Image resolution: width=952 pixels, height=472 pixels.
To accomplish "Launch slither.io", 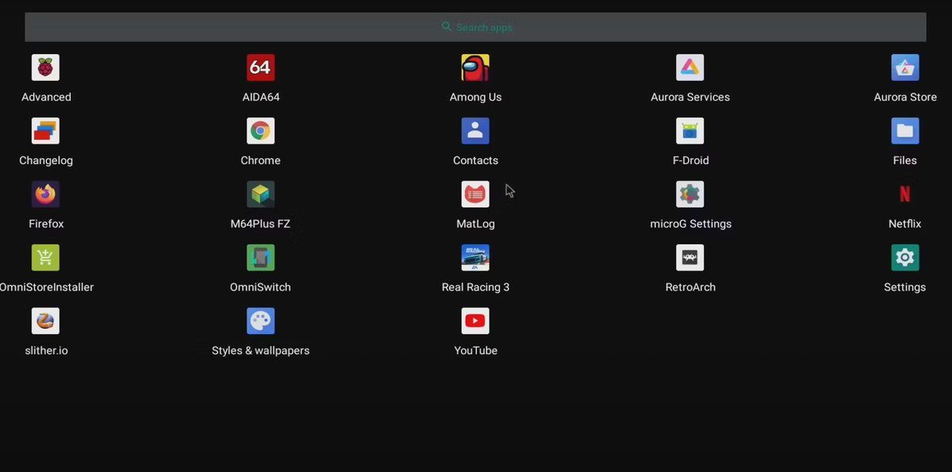I will [x=45, y=320].
